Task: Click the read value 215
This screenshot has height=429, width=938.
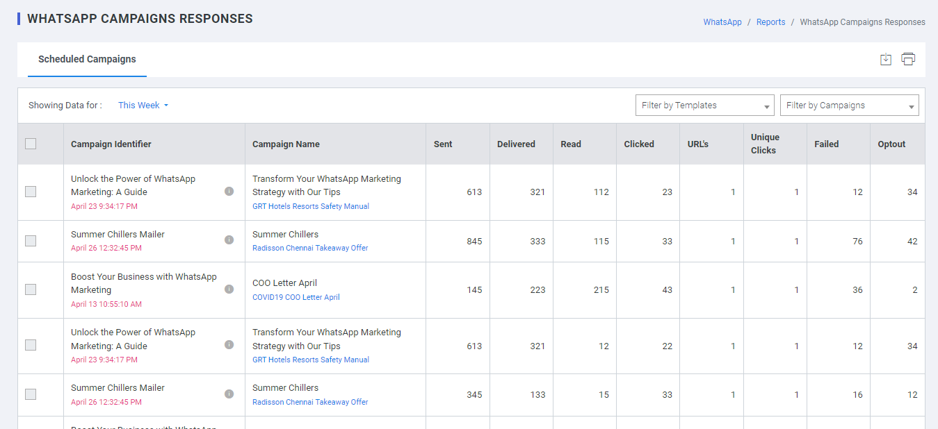Action: coord(601,290)
